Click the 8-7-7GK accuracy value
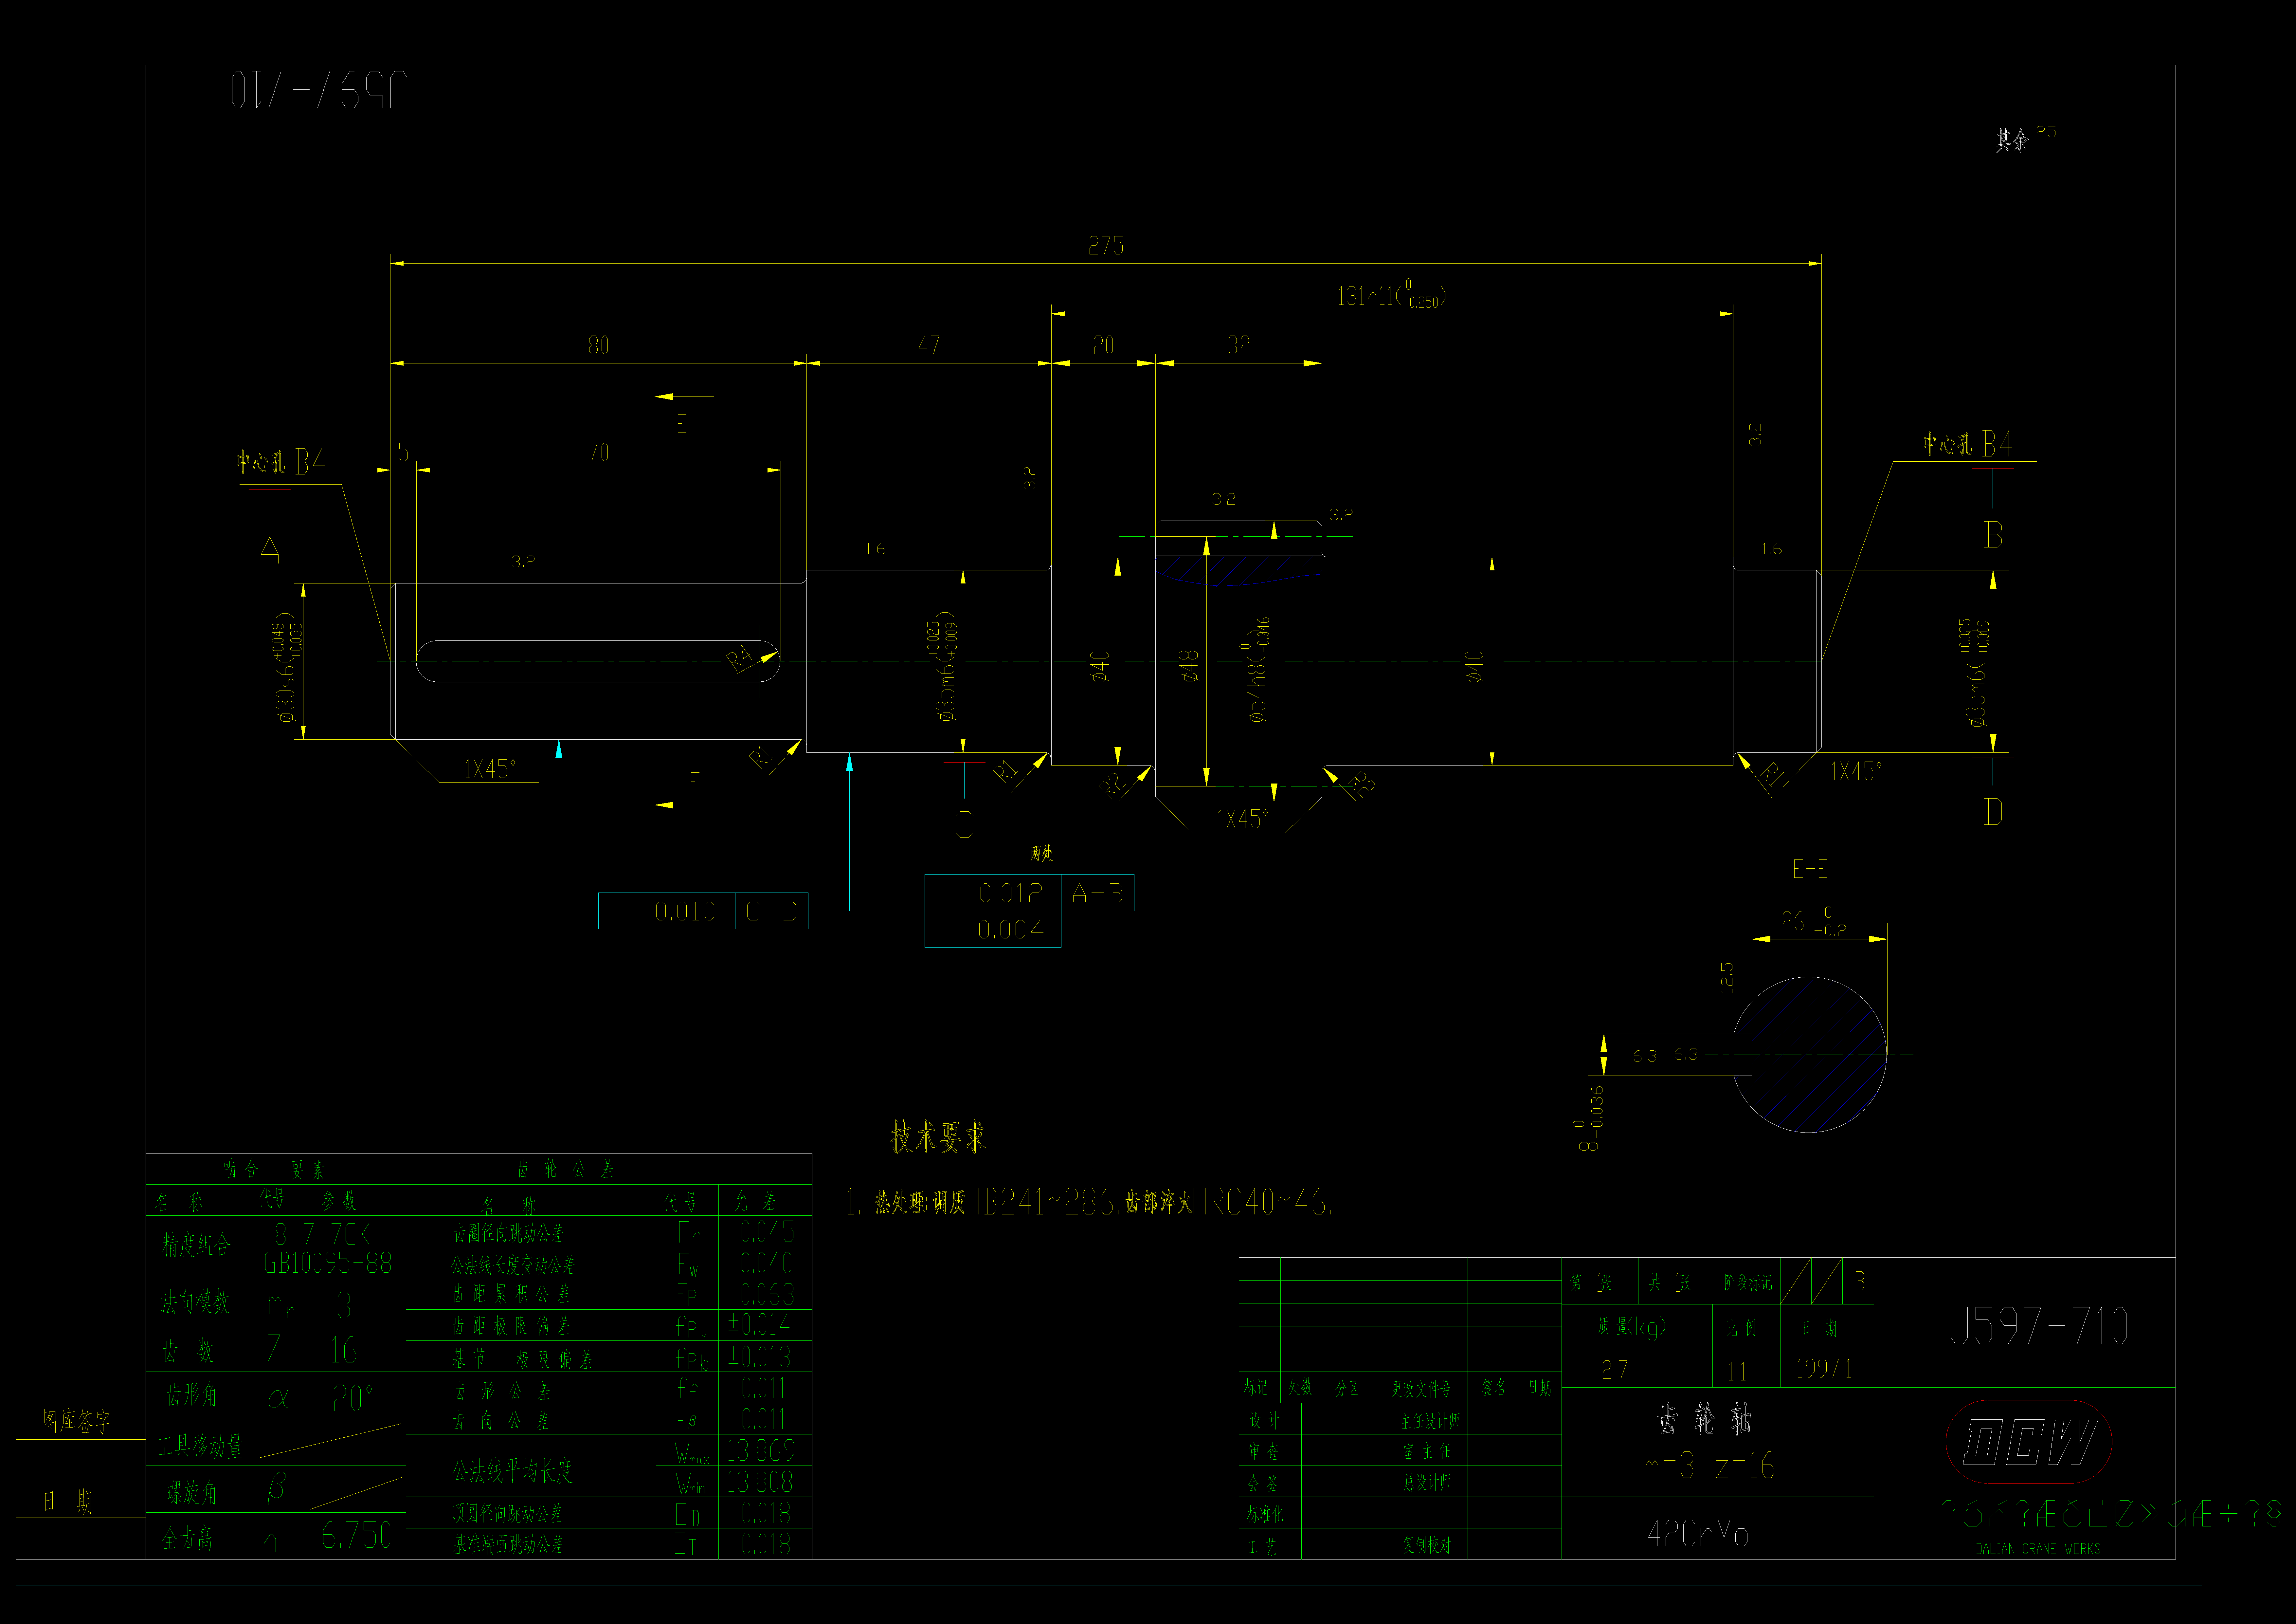Viewport: 2296px width, 1624px height. tap(322, 1234)
